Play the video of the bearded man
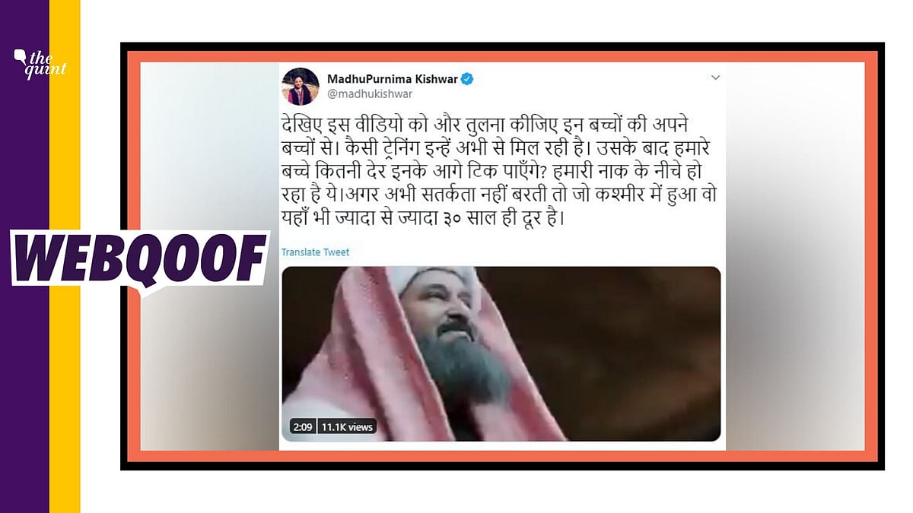The width and height of the screenshot is (913, 513). tap(501, 354)
